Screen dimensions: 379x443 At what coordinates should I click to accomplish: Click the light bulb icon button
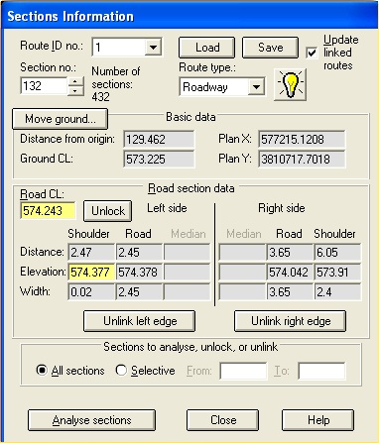coord(291,84)
